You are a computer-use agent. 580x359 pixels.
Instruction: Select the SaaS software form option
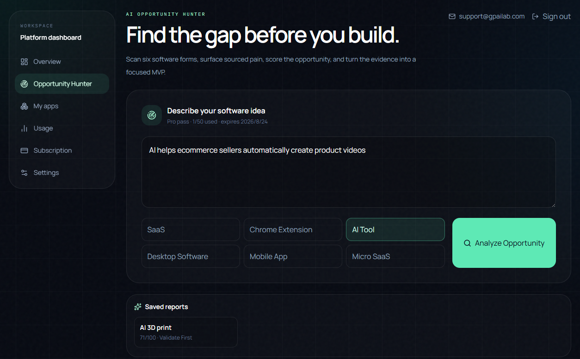(x=191, y=229)
